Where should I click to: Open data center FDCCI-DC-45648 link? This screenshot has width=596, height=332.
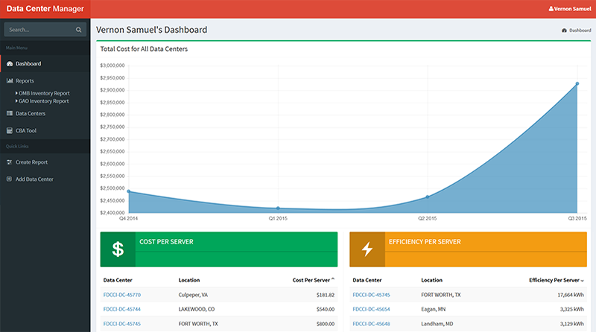click(x=371, y=324)
